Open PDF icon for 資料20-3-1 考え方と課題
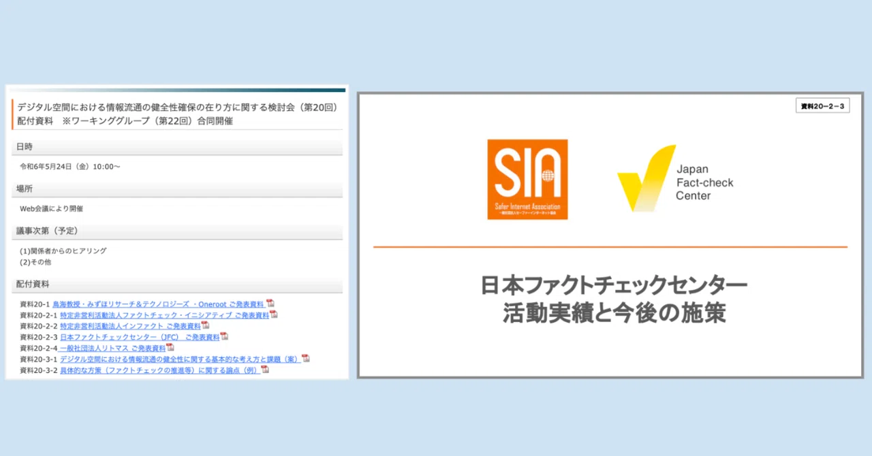Screen dimensions: 872x456 click(x=306, y=358)
